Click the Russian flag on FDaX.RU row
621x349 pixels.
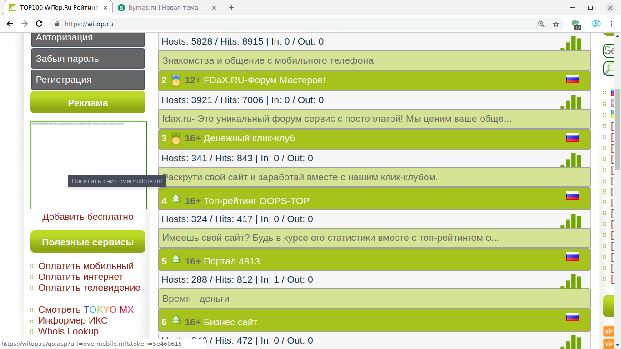pyautogui.click(x=572, y=79)
